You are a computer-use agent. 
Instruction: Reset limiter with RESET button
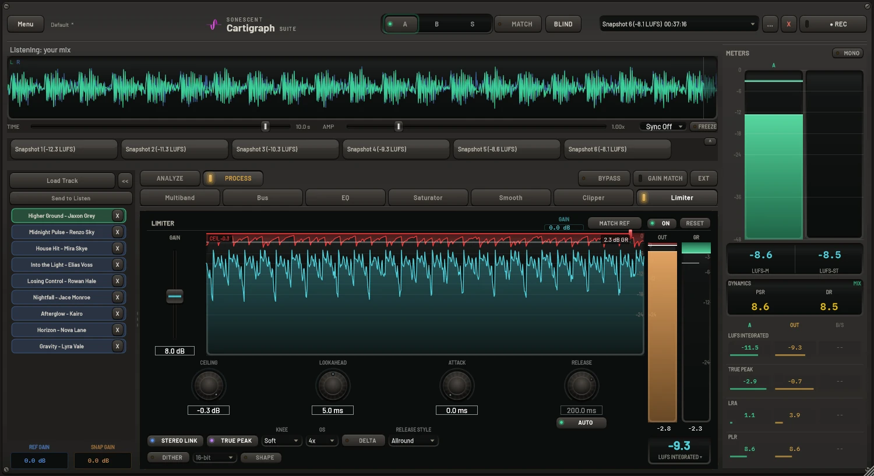pos(695,223)
